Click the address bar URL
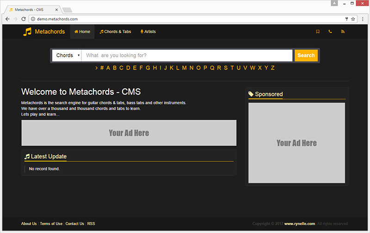Image resolution: width=370 pixels, height=233 pixels. pos(57,19)
